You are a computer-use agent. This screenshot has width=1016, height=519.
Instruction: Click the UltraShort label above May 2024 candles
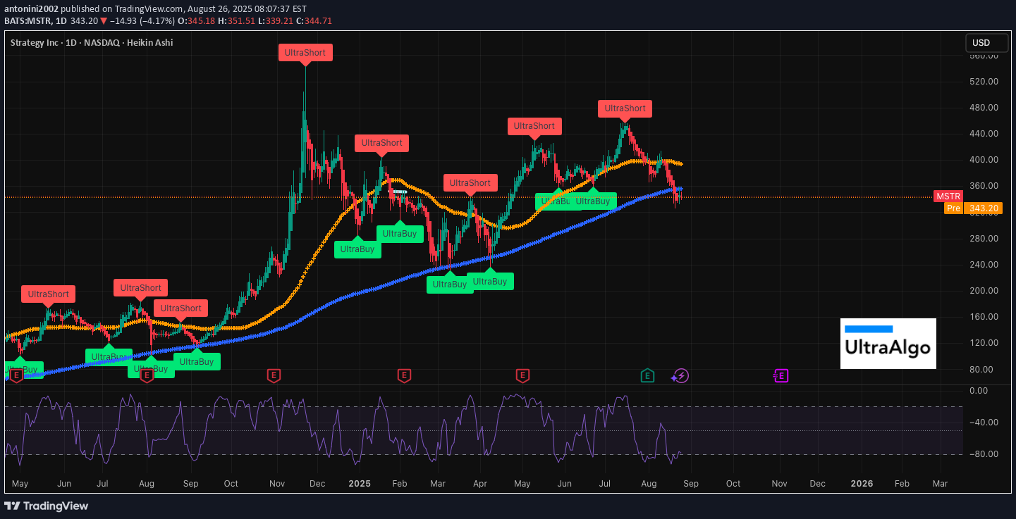click(x=48, y=294)
